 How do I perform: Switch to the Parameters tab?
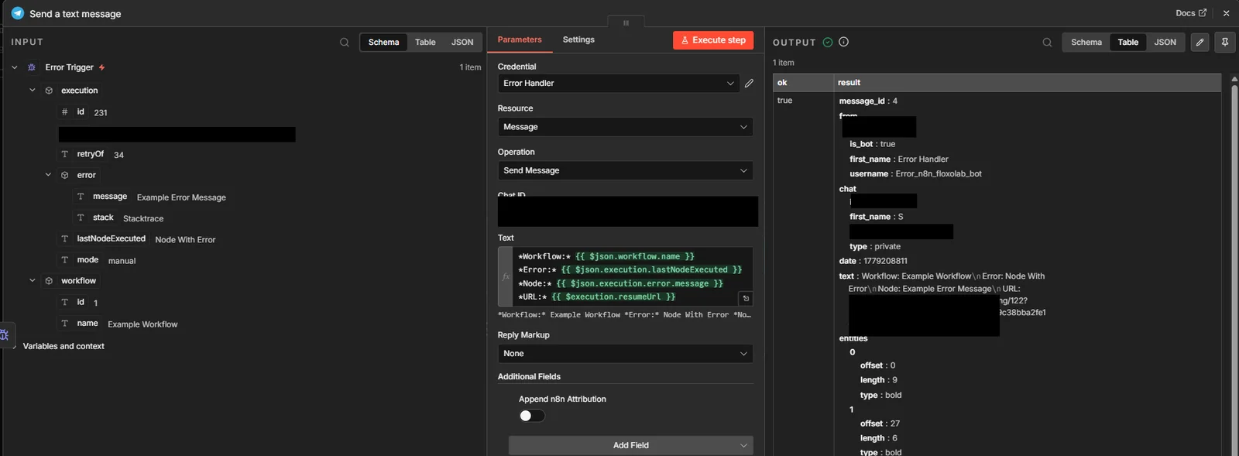tap(520, 39)
